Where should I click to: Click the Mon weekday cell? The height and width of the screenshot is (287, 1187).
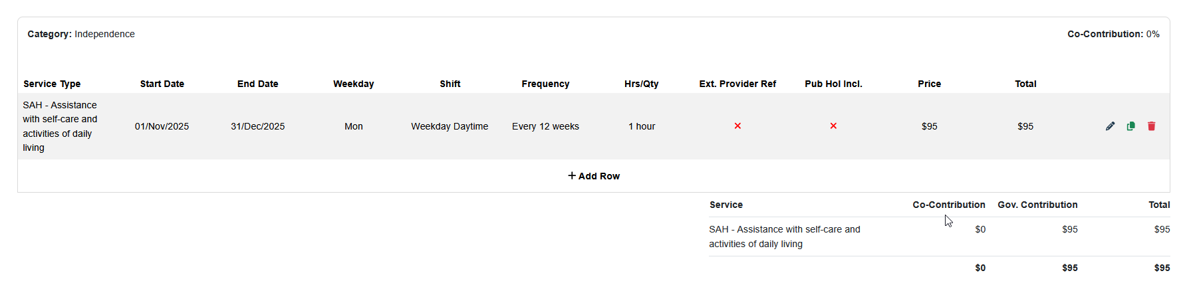click(x=354, y=126)
